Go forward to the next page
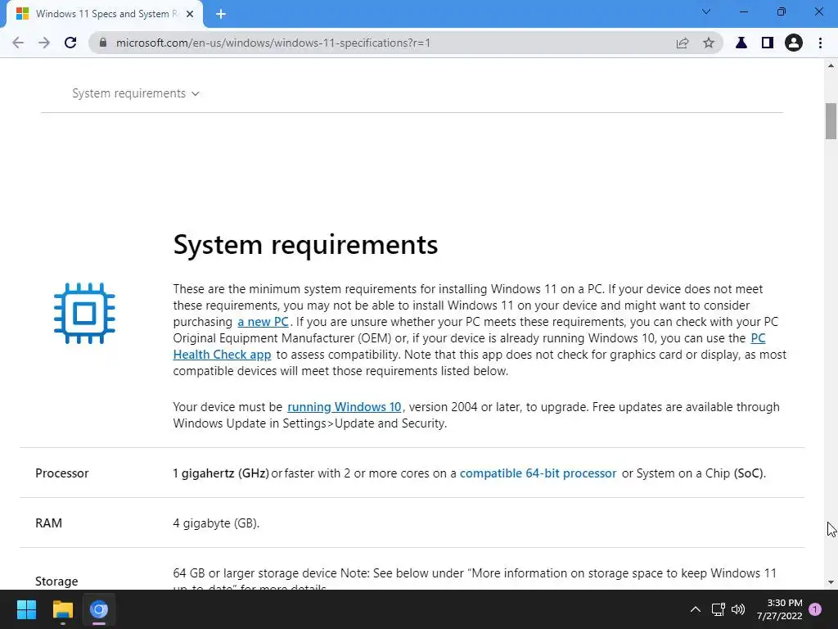The width and height of the screenshot is (838, 629). (x=44, y=43)
